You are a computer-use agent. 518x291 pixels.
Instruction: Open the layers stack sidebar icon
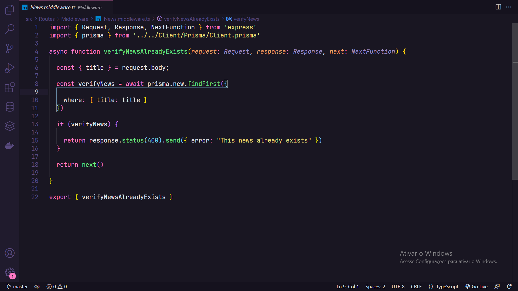[x=10, y=126]
